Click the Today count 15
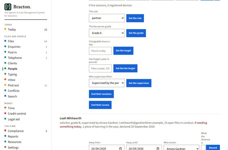This screenshot has width=228, height=150. tap(46, 30)
